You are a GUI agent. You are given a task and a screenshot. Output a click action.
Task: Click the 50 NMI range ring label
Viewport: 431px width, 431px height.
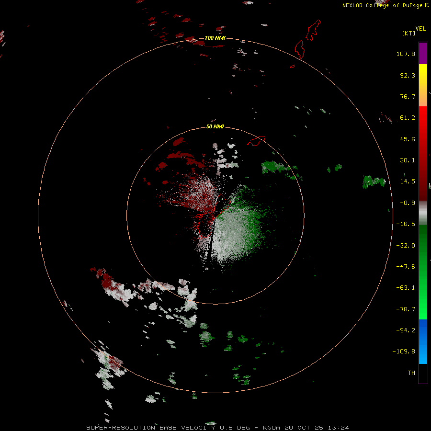pyautogui.click(x=215, y=126)
